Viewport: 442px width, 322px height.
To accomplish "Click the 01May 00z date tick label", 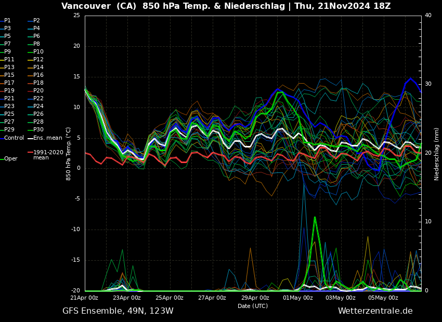I will pos(298,298).
